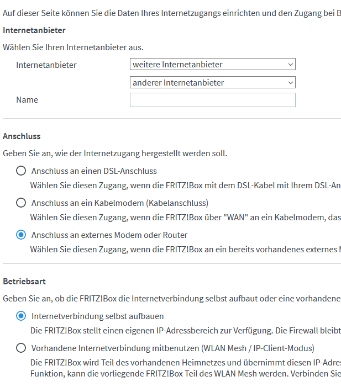
Task: Expand the 'anderer Internetanbieter' dropdown
Action: coord(212,83)
